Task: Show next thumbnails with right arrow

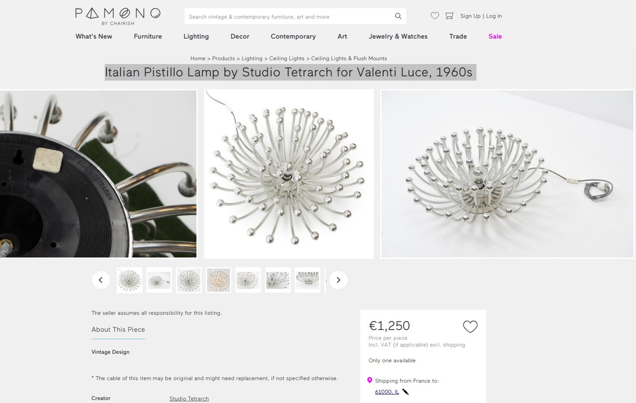Action: [x=338, y=280]
